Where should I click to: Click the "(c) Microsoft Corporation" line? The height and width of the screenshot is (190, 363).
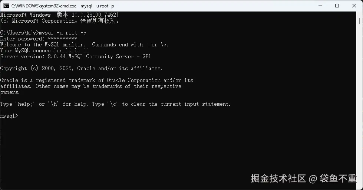click(x=60, y=21)
